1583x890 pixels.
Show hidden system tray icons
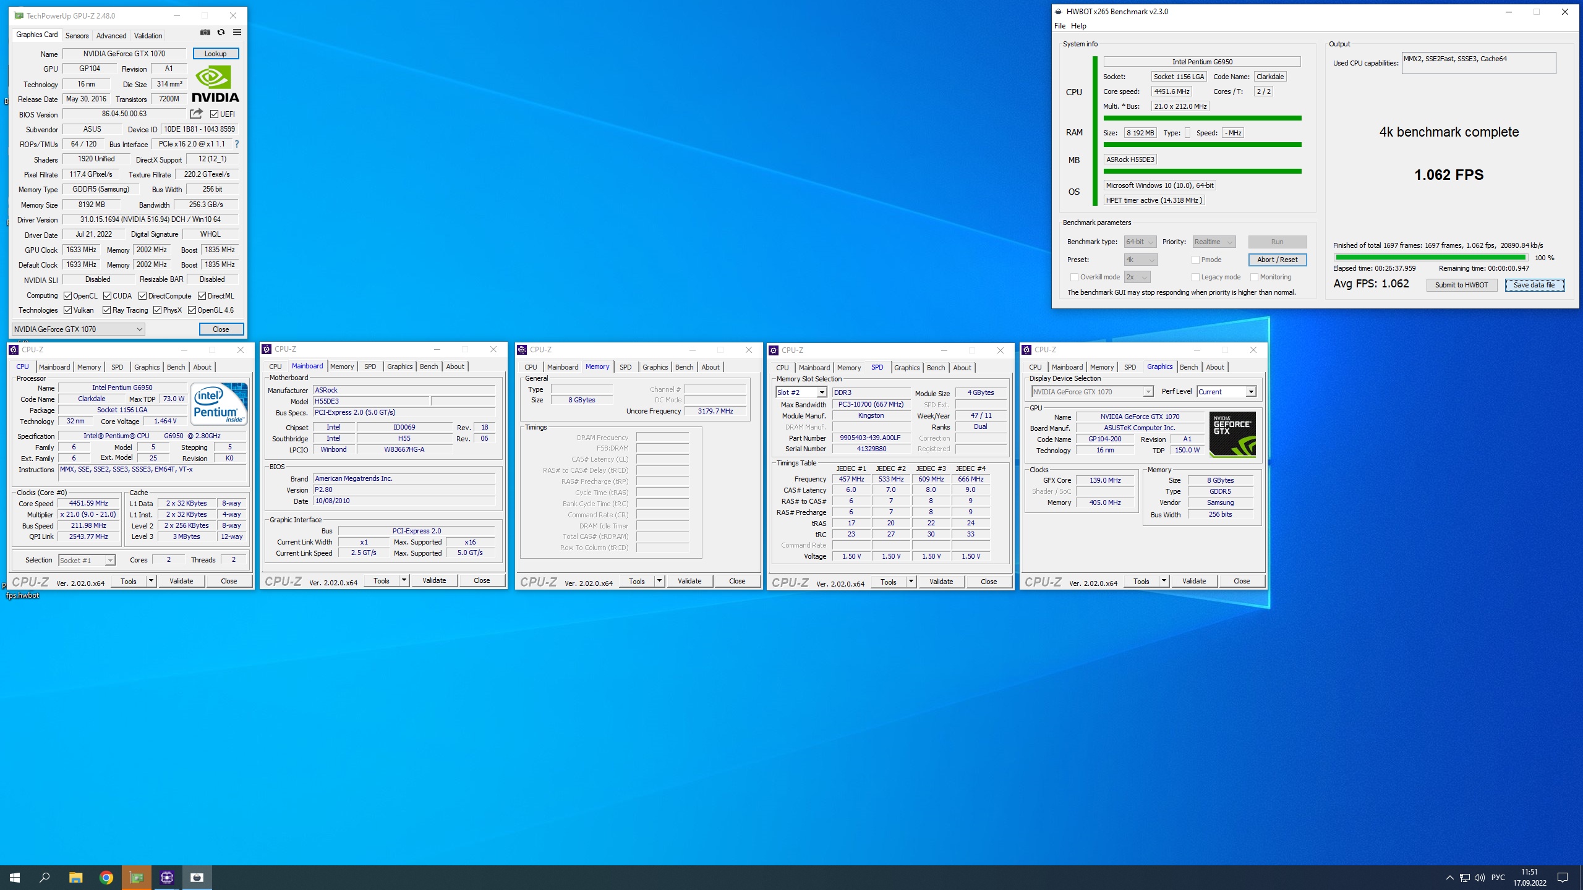(1449, 878)
